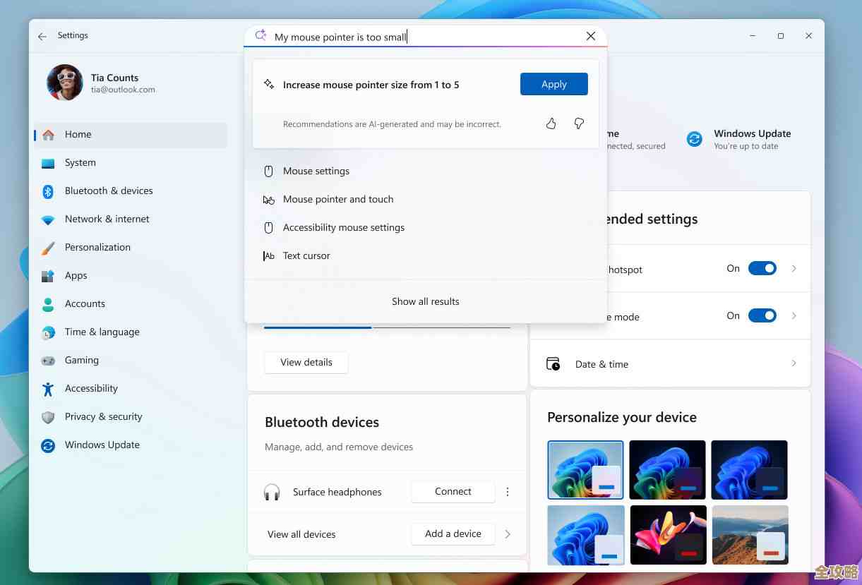Click the thumbs down on the AI recommendation
Screen dimensions: 862x585
[579, 123]
